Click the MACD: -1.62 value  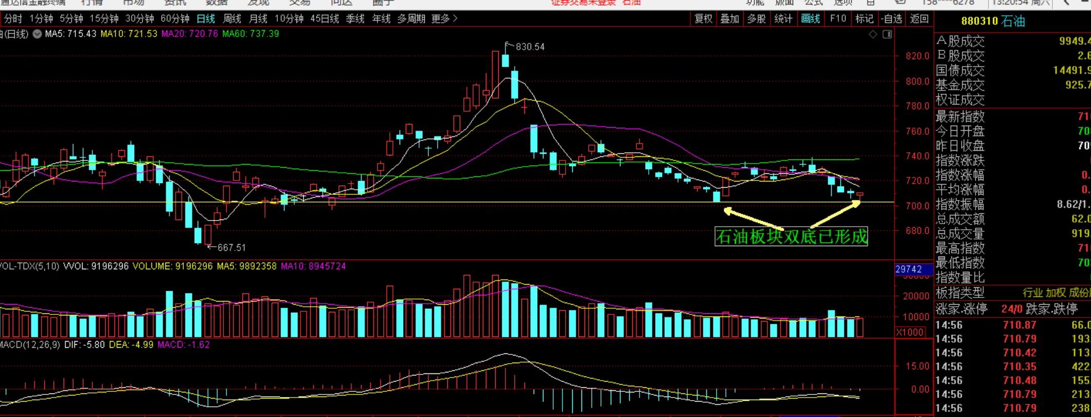click(x=183, y=345)
